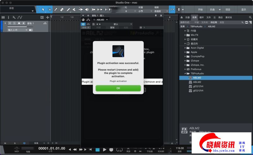Mute track 1 with M button
The width and height of the screenshot is (253, 155).
(x=10, y=23)
